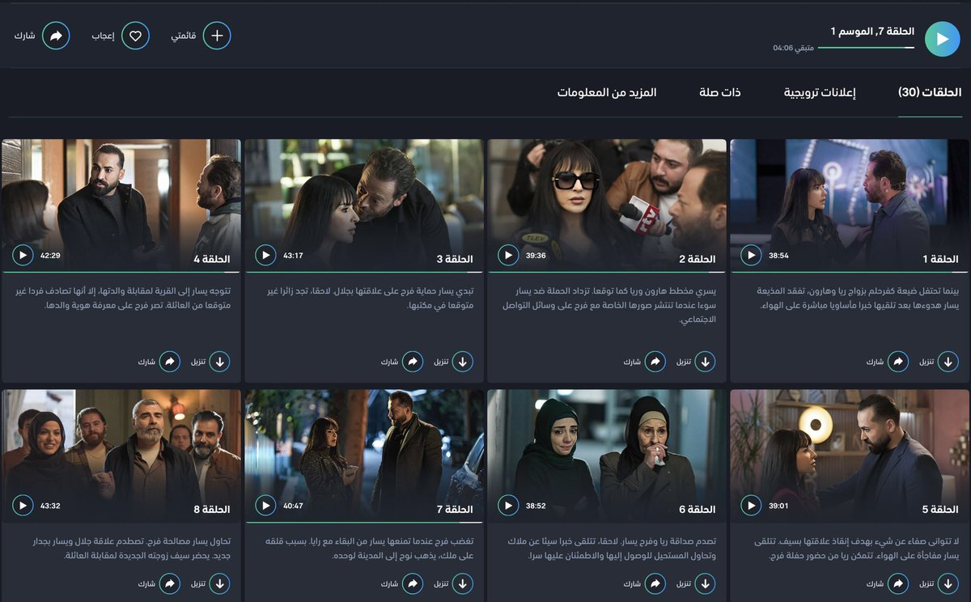The width and height of the screenshot is (971, 602).
Task: Open the الحلقة 1 thumbnail image
Action: 850,205
